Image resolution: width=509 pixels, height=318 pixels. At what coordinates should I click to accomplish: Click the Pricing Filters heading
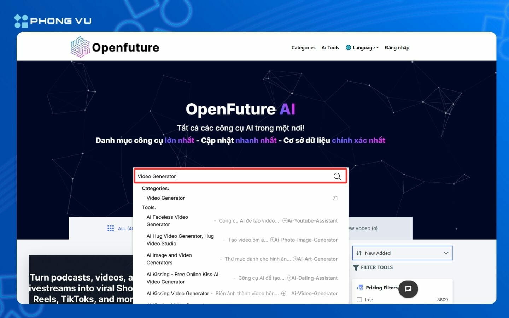click(382, 288)
